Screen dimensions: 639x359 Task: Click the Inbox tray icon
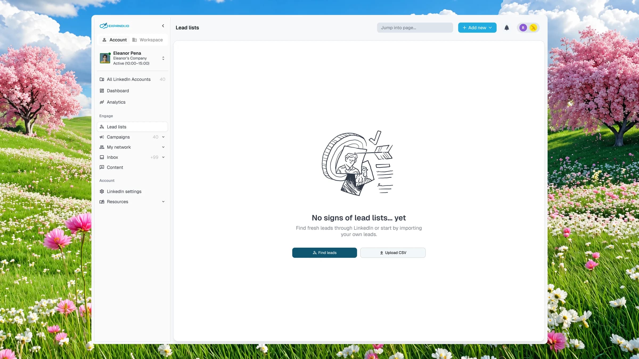[x=102, y=157]
